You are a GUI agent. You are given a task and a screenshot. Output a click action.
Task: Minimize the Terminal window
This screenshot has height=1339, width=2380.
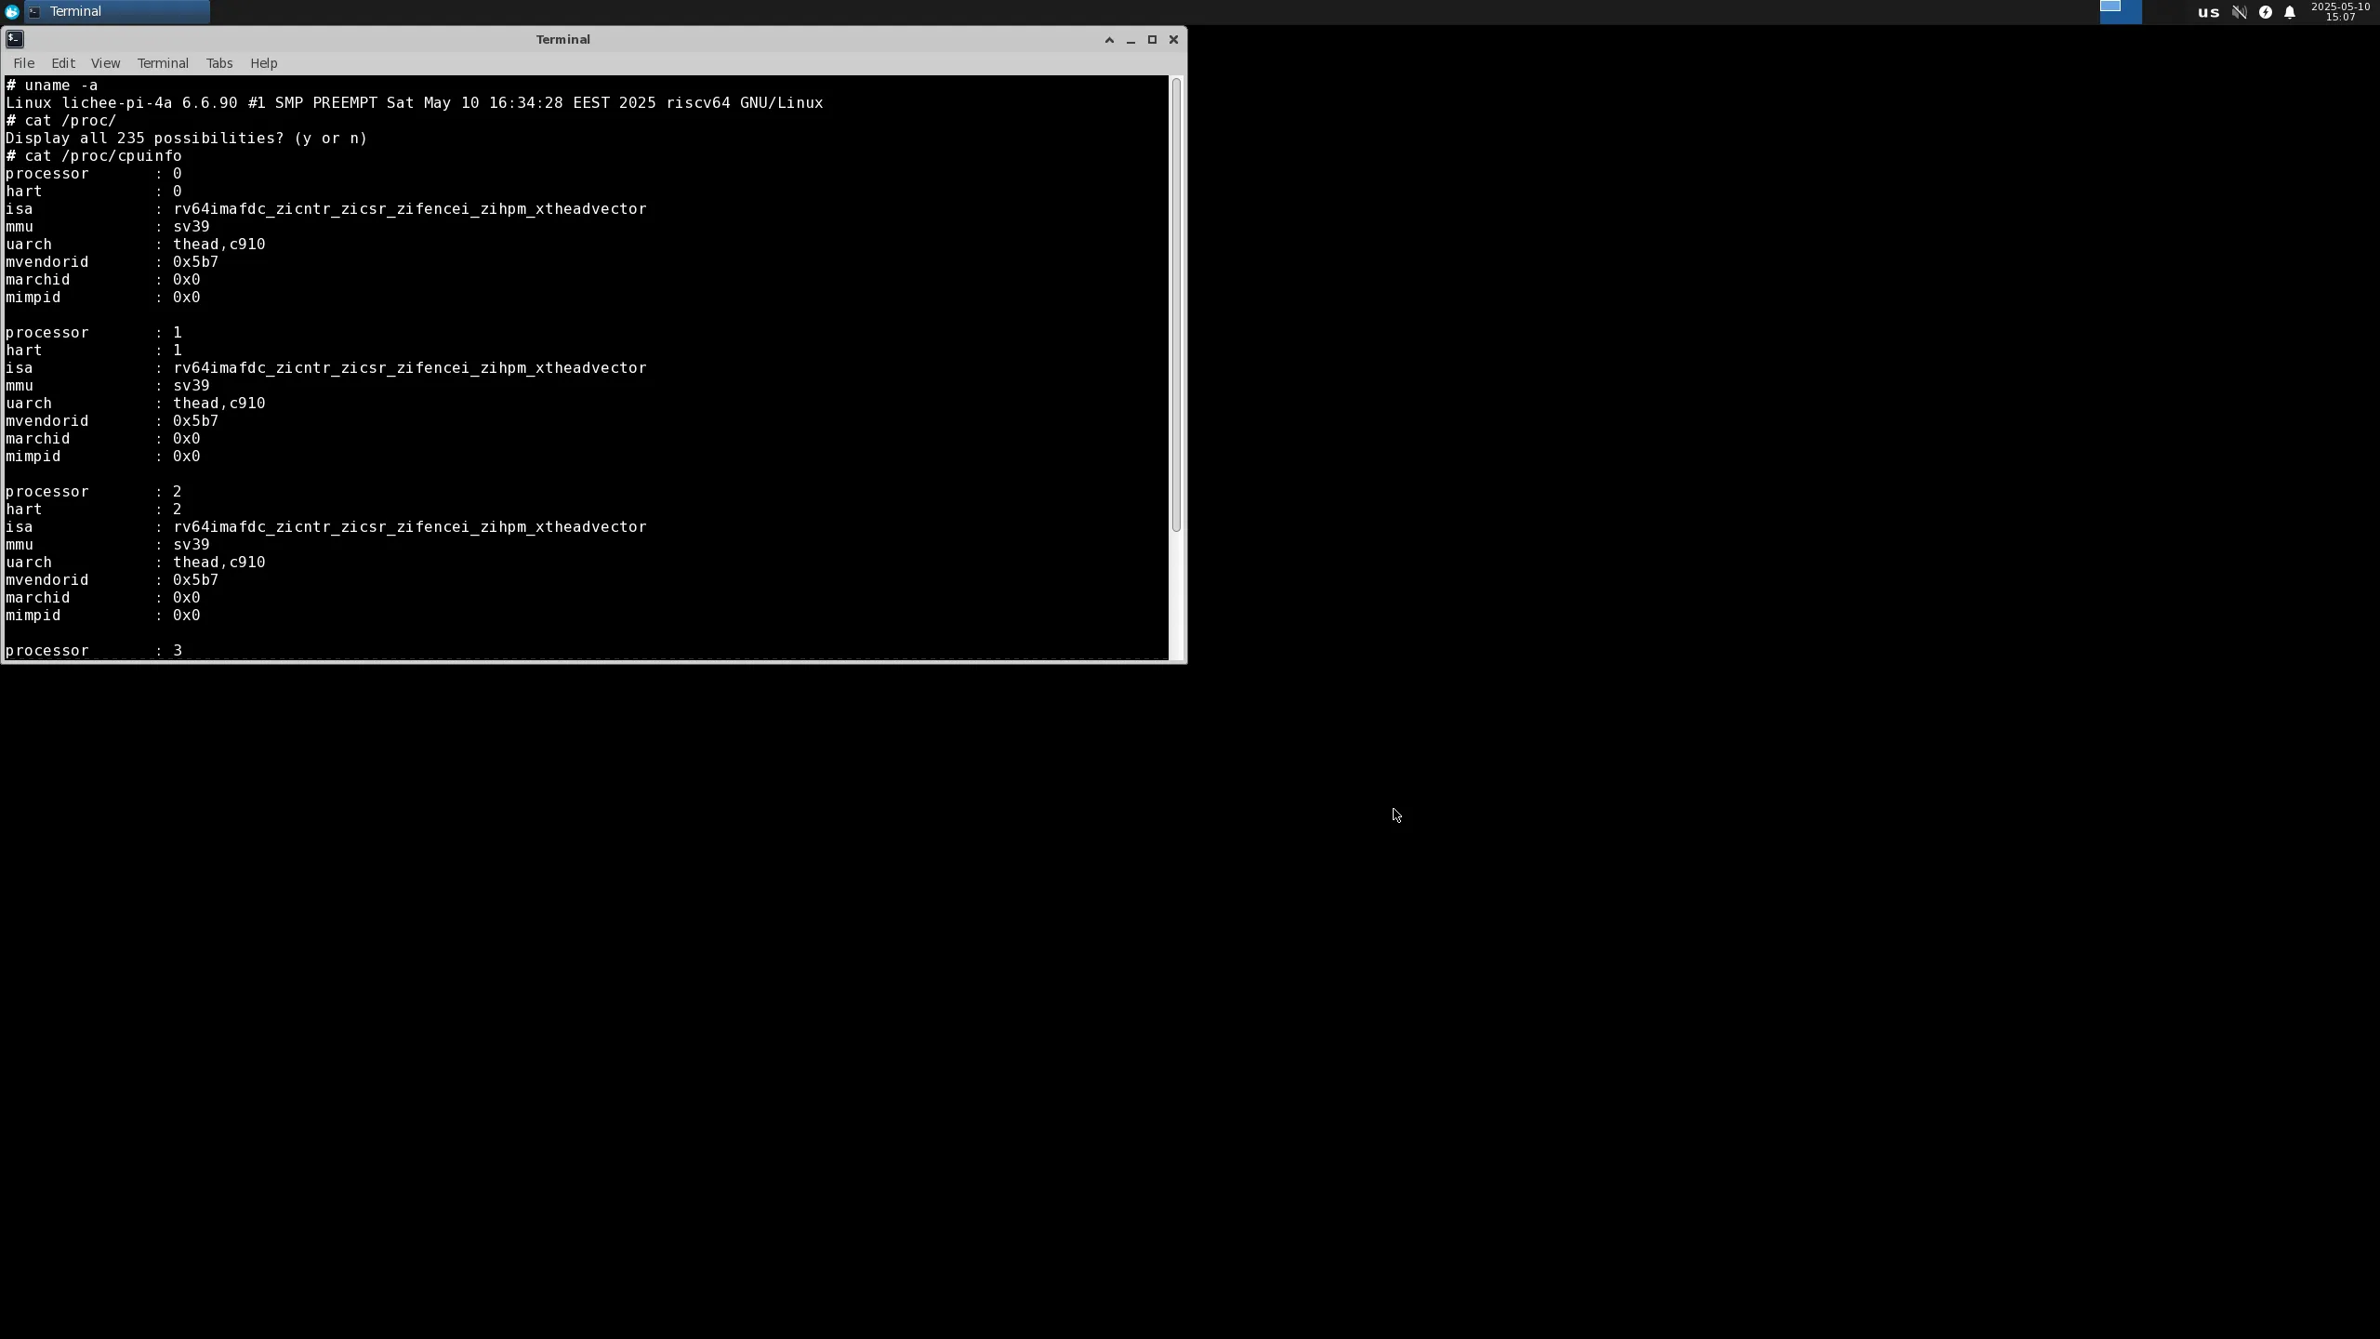[x=1130, y=40]
